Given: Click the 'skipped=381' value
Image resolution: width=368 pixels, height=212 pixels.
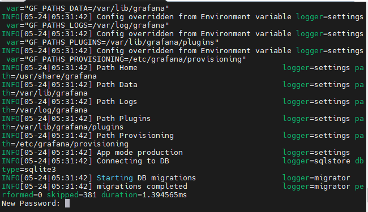Looking at the screenshot, I should (x=72, y=195).
